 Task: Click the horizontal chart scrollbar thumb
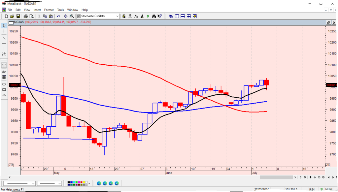pos(276,177)
